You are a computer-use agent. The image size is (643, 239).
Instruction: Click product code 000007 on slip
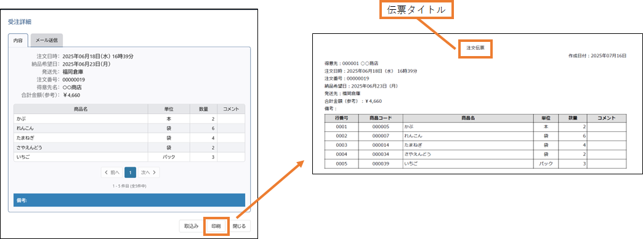click(x=381, y=136)
